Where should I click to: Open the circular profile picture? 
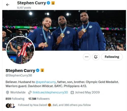point(20,50)
